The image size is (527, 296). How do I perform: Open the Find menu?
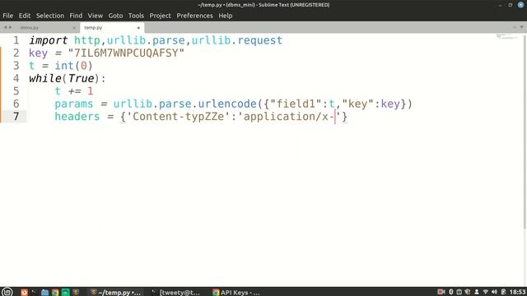76,16
